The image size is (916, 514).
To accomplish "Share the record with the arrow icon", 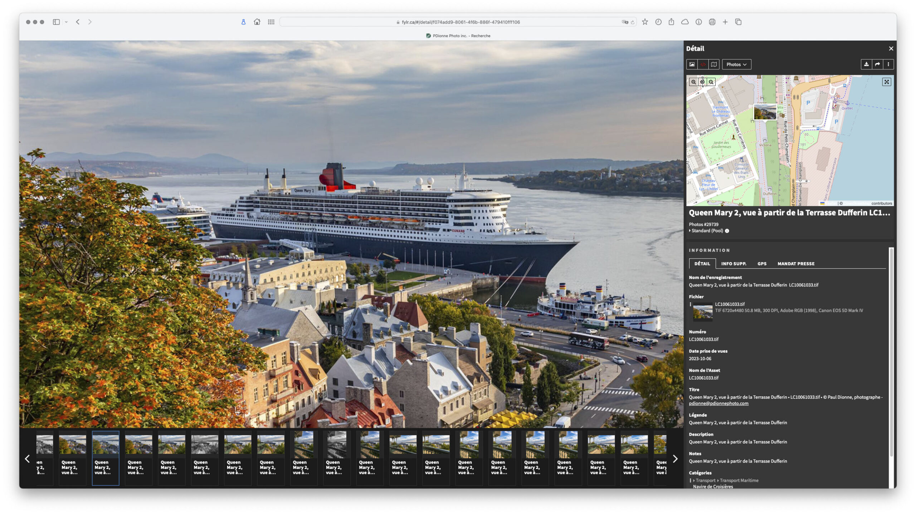I will (877, 64).
